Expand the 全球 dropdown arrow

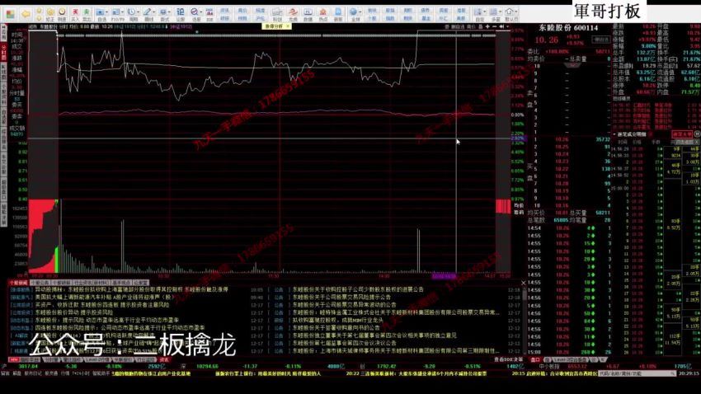pyautogui.click(x=360, y=12)
